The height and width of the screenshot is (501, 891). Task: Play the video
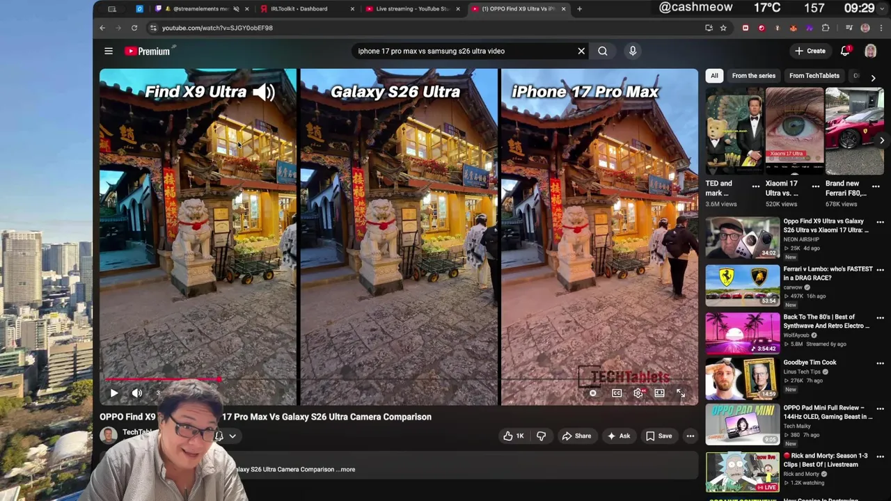[x=114, y=393]
